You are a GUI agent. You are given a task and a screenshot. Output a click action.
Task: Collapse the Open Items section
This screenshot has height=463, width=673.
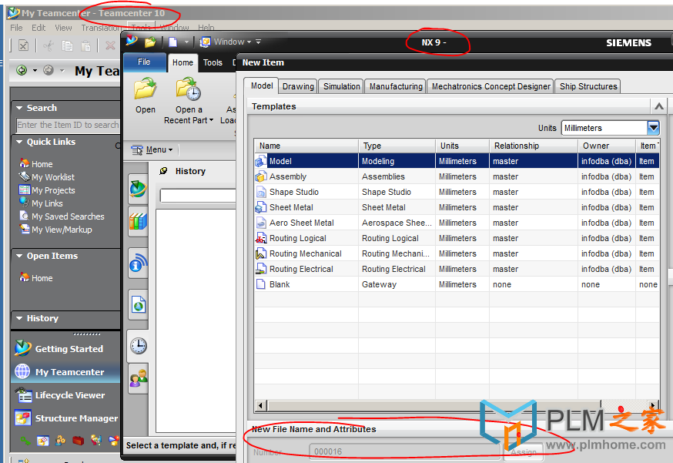[19, 256]
